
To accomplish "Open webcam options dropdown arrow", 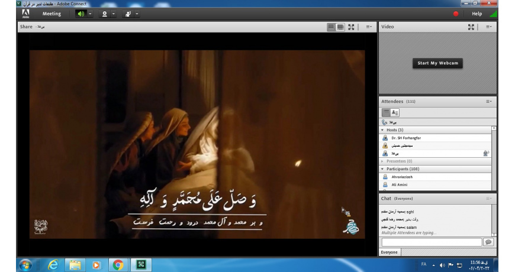I will [x=114, y=14].
